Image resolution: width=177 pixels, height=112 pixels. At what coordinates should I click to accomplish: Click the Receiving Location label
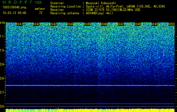click(x=66, y=6)
